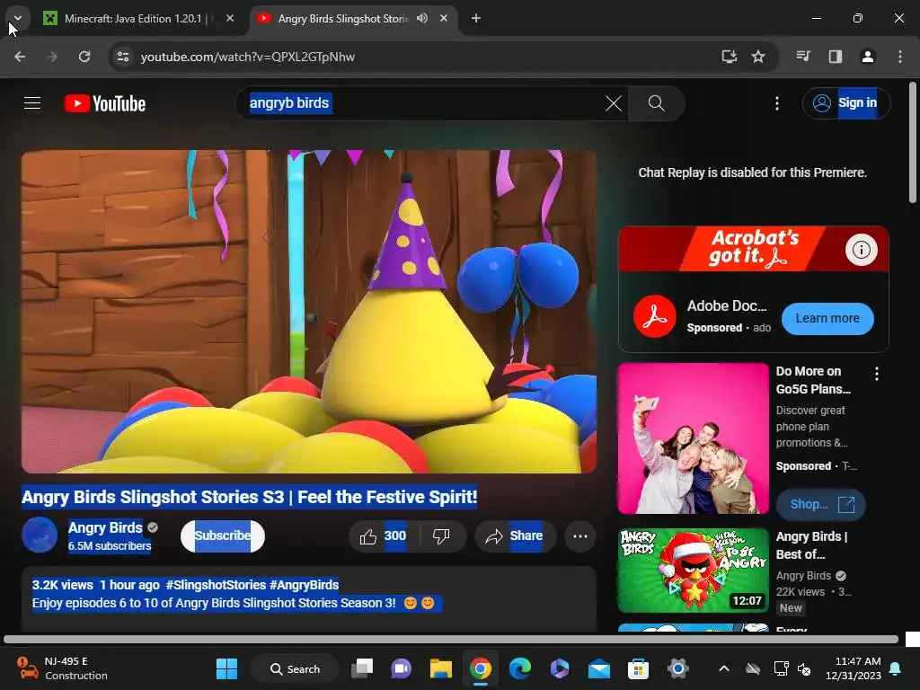This screenshot has height=690, width=920.
Task: Bookmark this page with the star icon
Action: [758, 57]
